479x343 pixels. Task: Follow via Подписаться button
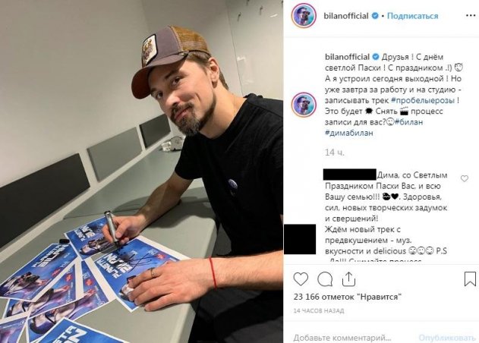(412, 16)
